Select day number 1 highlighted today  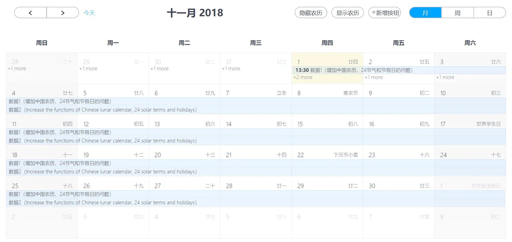pos(299,62)
